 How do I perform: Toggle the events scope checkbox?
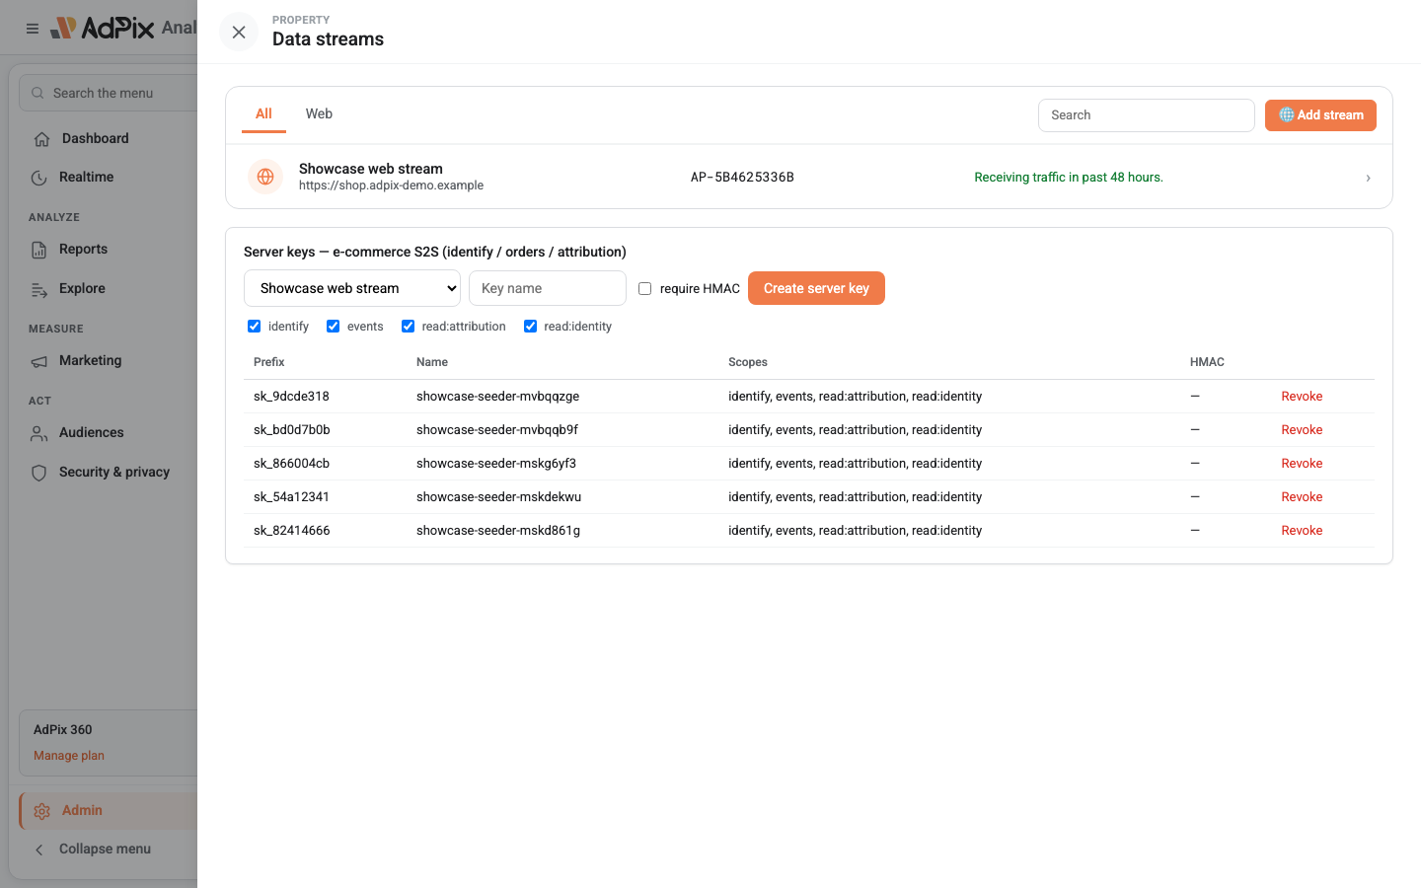coord(334,327)
